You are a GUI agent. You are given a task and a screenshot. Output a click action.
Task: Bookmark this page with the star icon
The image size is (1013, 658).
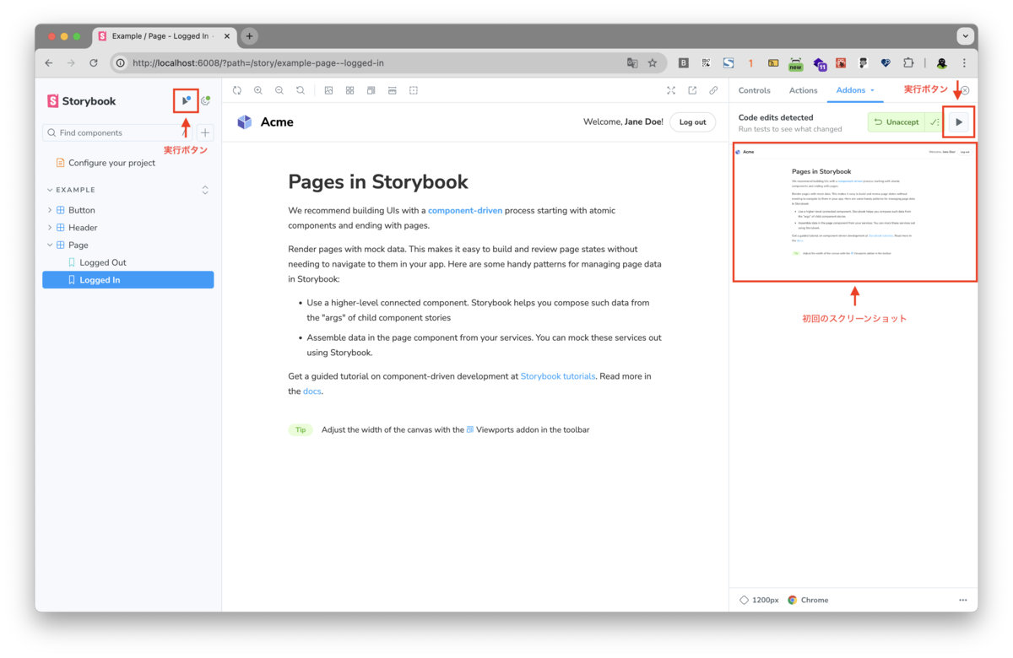point(653,62)
